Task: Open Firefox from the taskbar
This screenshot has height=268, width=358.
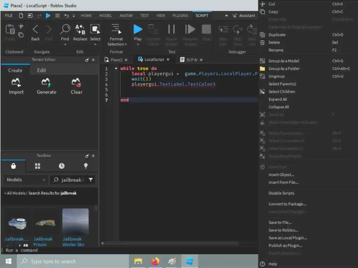Action: [155, 261]
